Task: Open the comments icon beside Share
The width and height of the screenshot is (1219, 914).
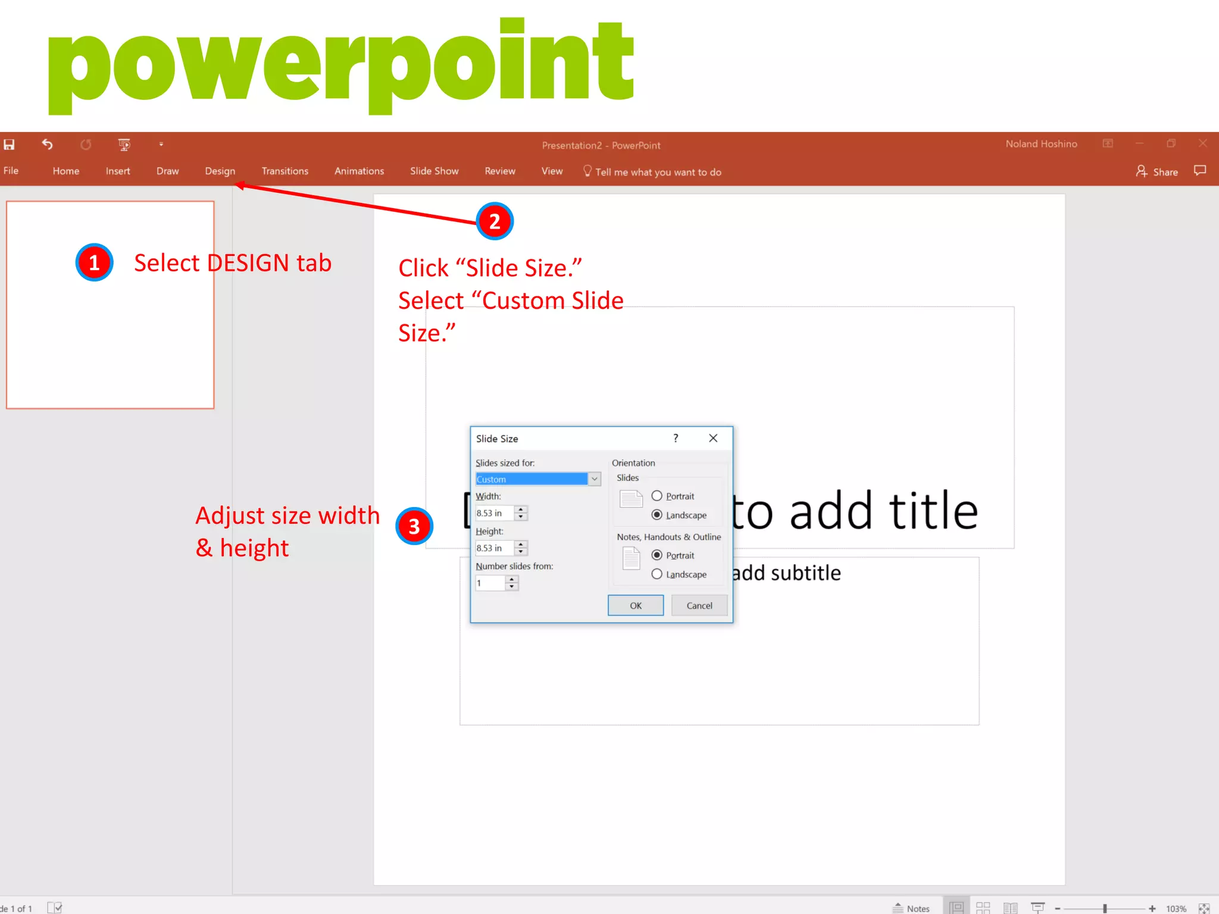Action: tap(1200, 171)
